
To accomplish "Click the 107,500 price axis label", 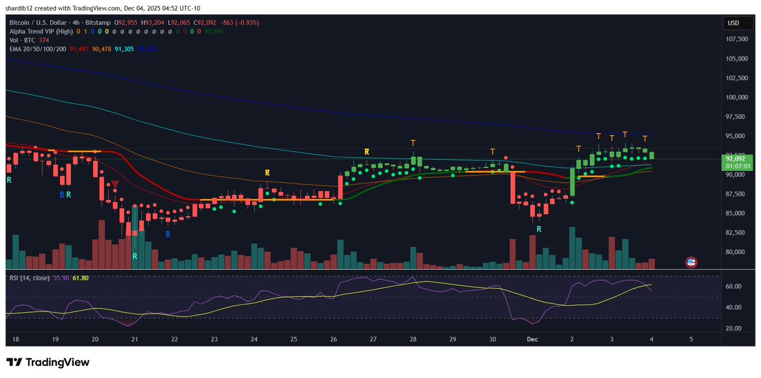I will (736, 39).
